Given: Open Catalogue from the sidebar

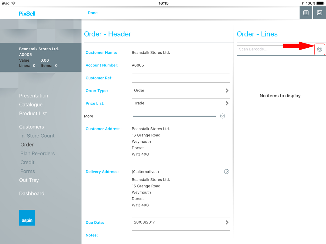Looking at the screenshot, I should point(31,105).
